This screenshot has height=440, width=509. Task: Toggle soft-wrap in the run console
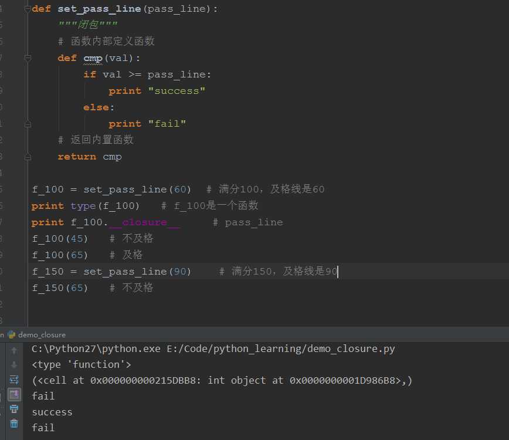coord(14,380)
